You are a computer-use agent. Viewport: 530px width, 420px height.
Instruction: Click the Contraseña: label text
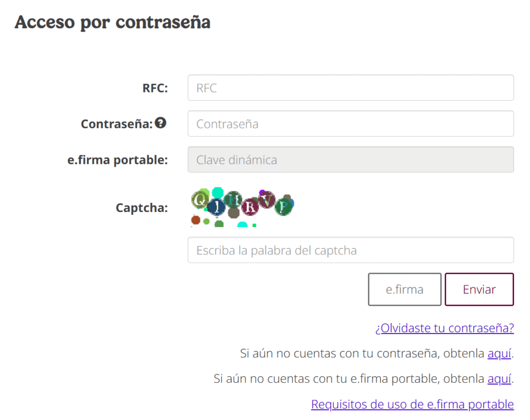[x=116, y=124]
